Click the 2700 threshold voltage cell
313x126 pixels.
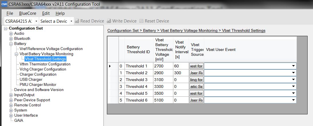point(163,66)
